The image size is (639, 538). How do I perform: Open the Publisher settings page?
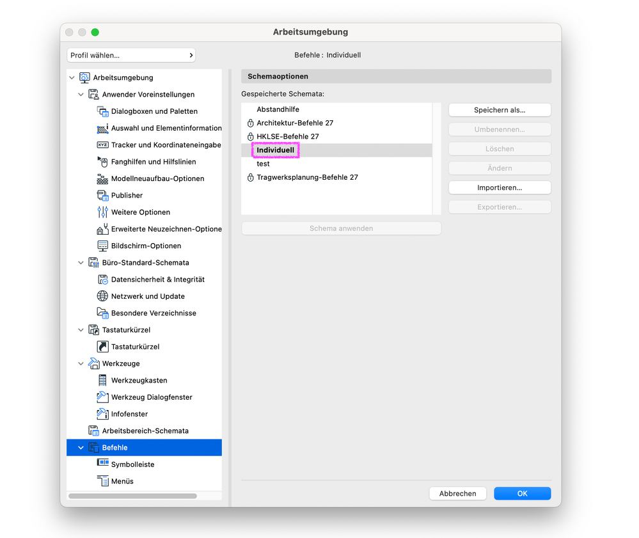(x=127, y=196)
